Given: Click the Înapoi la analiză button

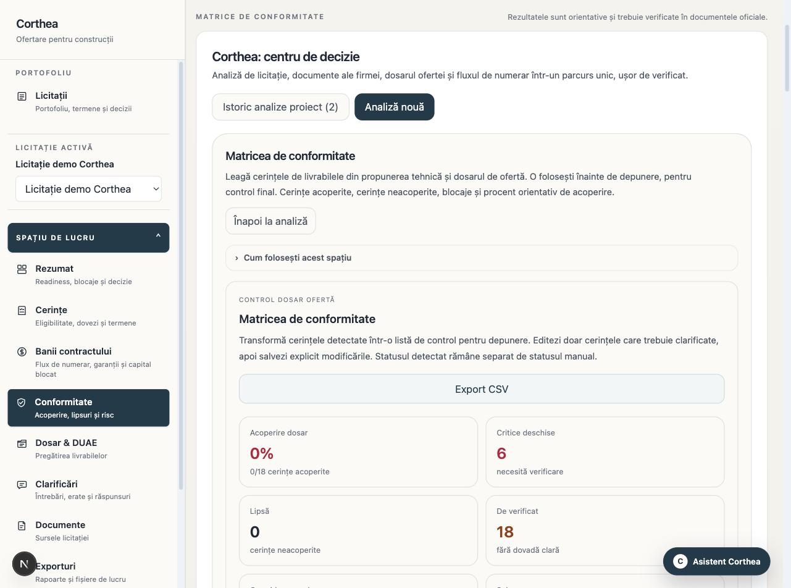Looking at the screenshot, I should tap(270, 221).
